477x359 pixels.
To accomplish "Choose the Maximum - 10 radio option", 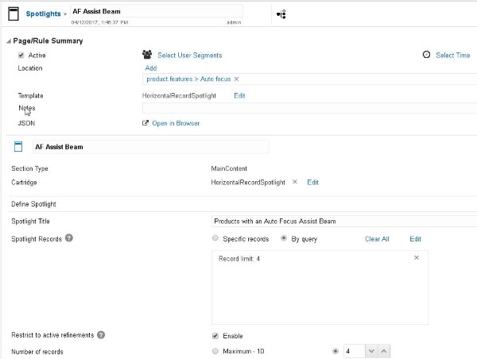I will pyautogui.click(x=215, y=351).
